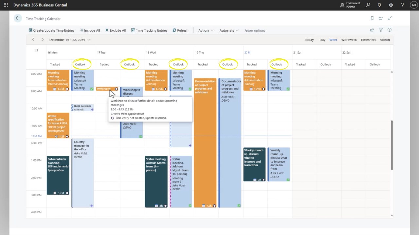Toggle green check on Thursday Outlook Documentation
Viewport: 419px width, 235px height.
(x=239, y=206)
